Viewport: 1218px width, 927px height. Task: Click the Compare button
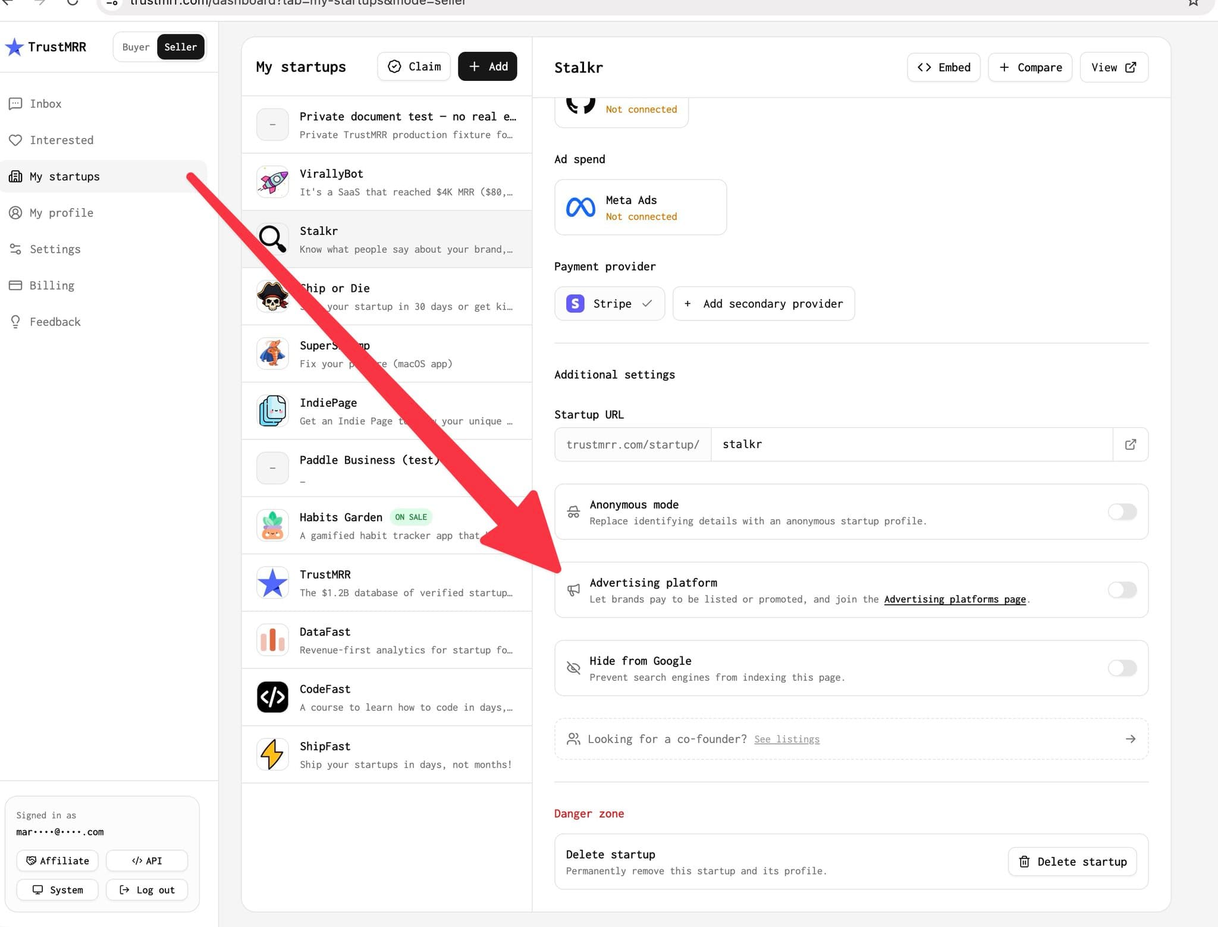click(x=1030, y=67)
